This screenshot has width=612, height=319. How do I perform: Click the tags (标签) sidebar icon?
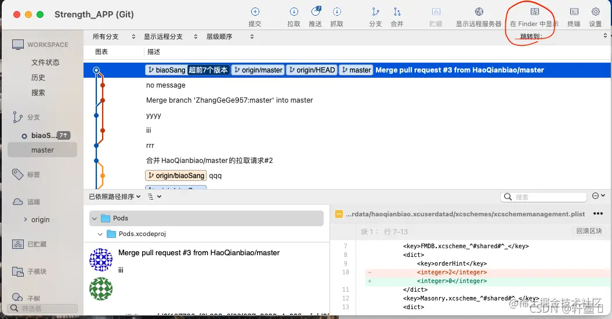17,175
